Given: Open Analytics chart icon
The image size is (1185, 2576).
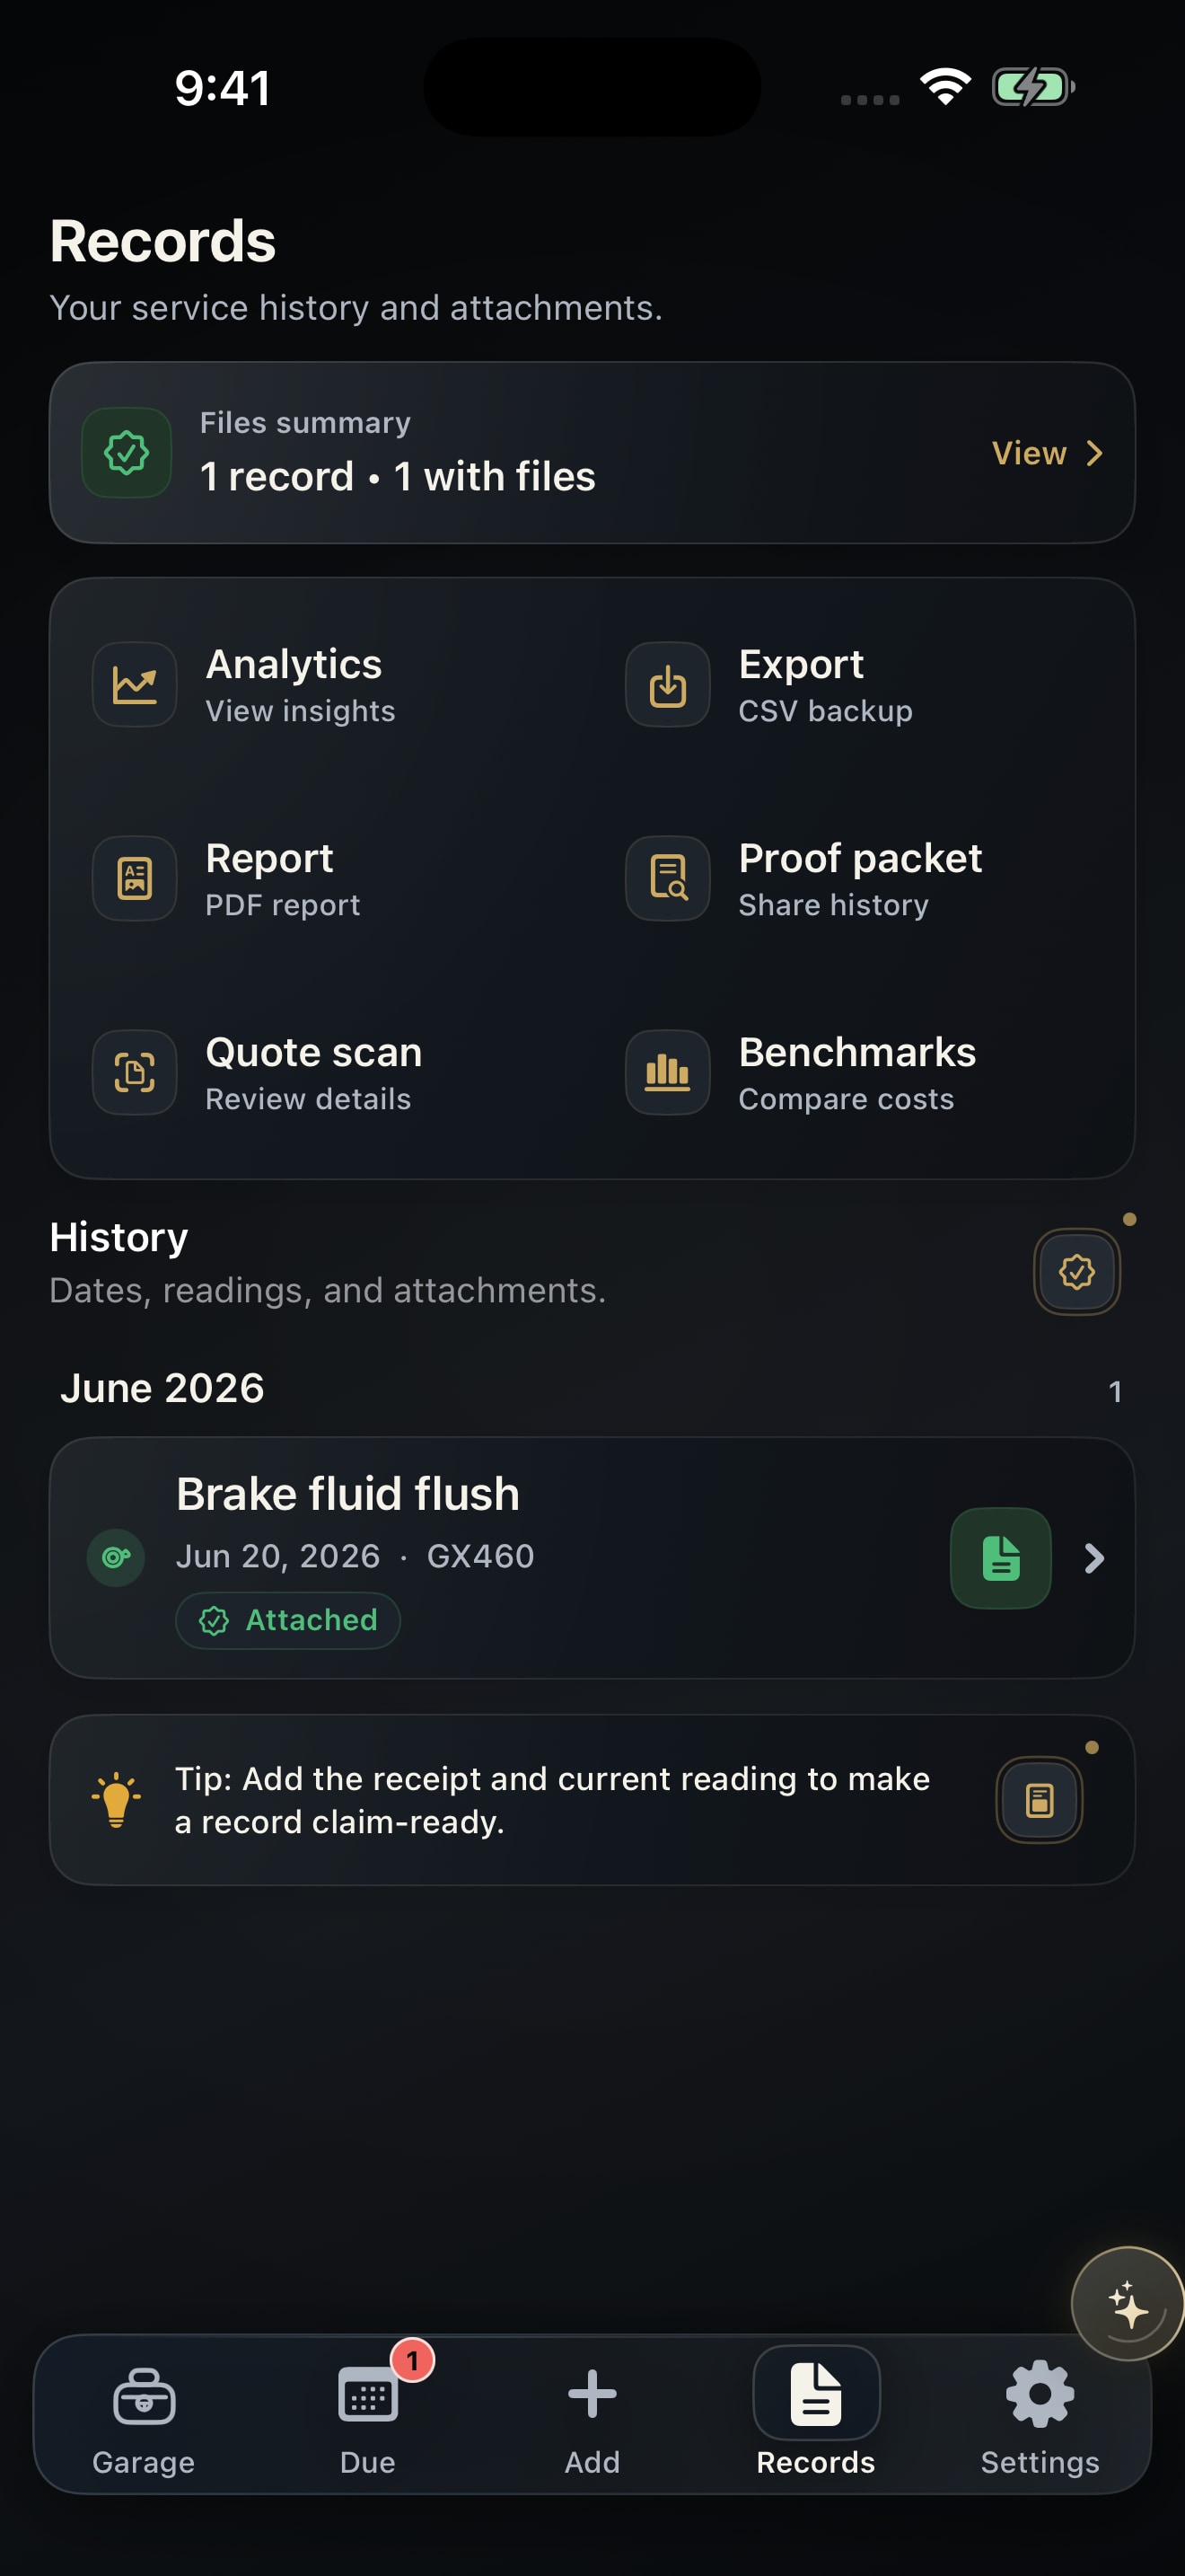Looking at the screenshot, I should (135, 685).
